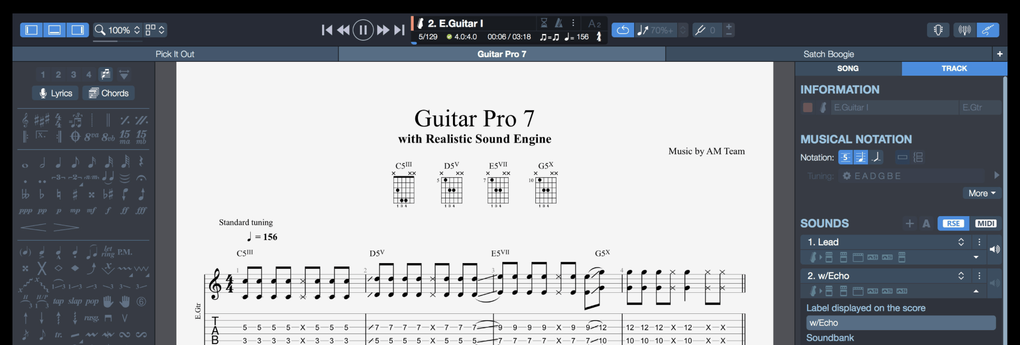Pause playback
This screenshot has width=1020, height=345.
pos(363,30)
